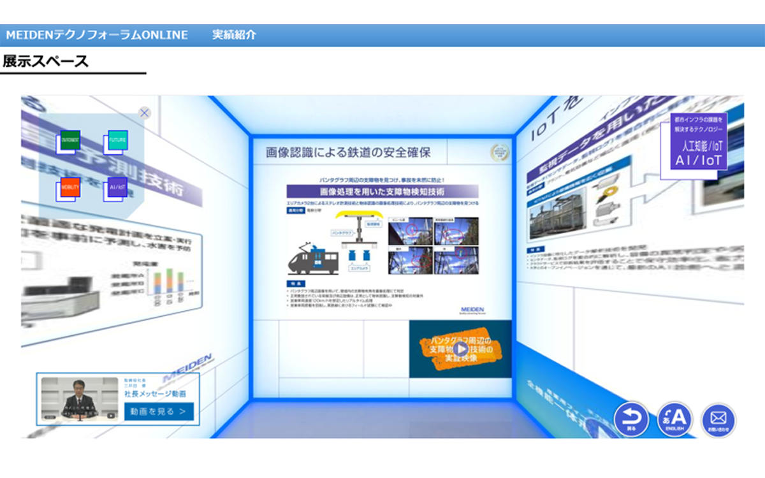Close the zone navigation overlay panel
The height and width of the screenshot is (478, 765).
pos(145,113)
